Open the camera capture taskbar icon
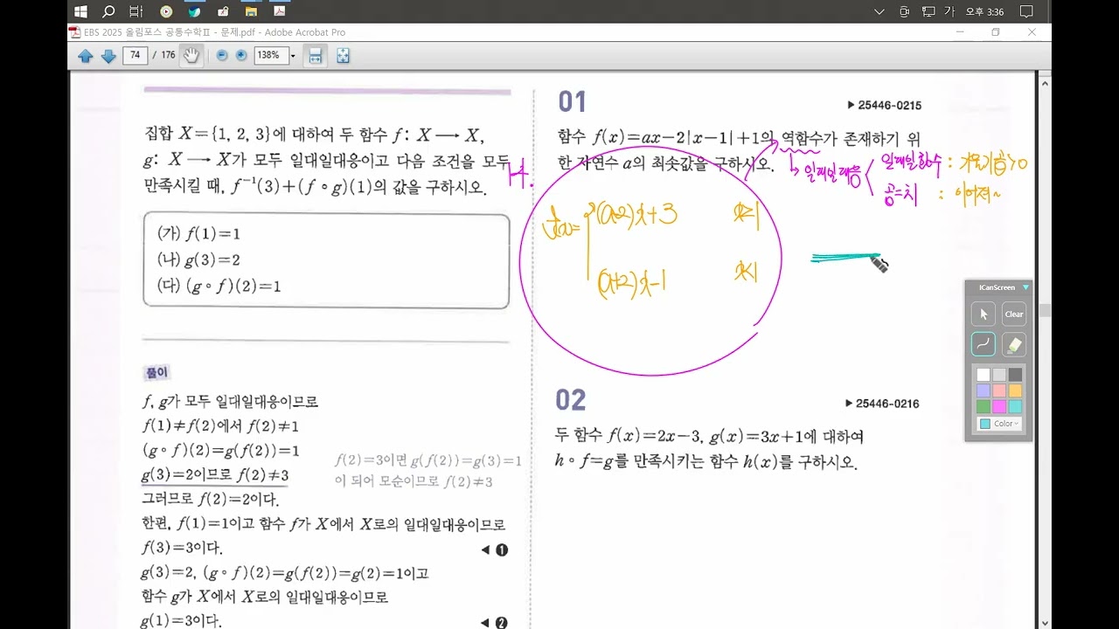Viewport: 1119px width, 629px height. click(222, 11)
